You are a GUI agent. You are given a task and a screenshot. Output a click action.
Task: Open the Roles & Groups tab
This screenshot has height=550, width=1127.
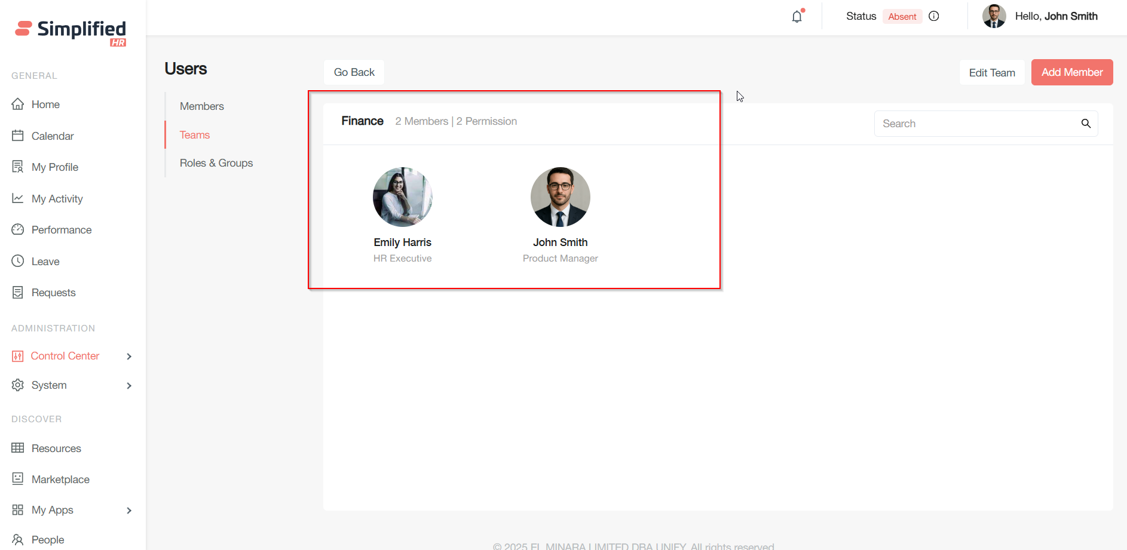point(216,163)
